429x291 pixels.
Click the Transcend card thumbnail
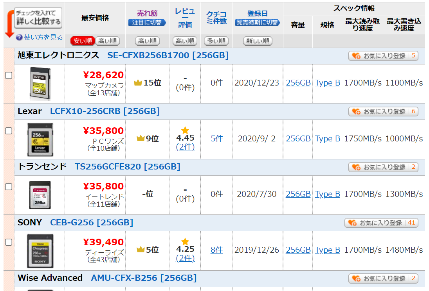tap(40, 195)
